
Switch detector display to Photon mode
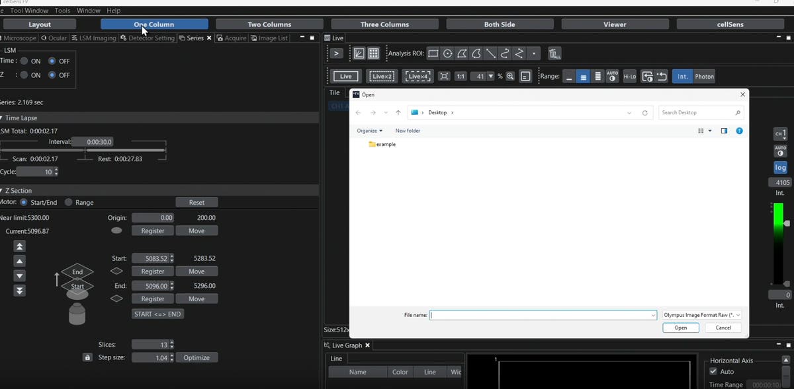click(704, 76)
